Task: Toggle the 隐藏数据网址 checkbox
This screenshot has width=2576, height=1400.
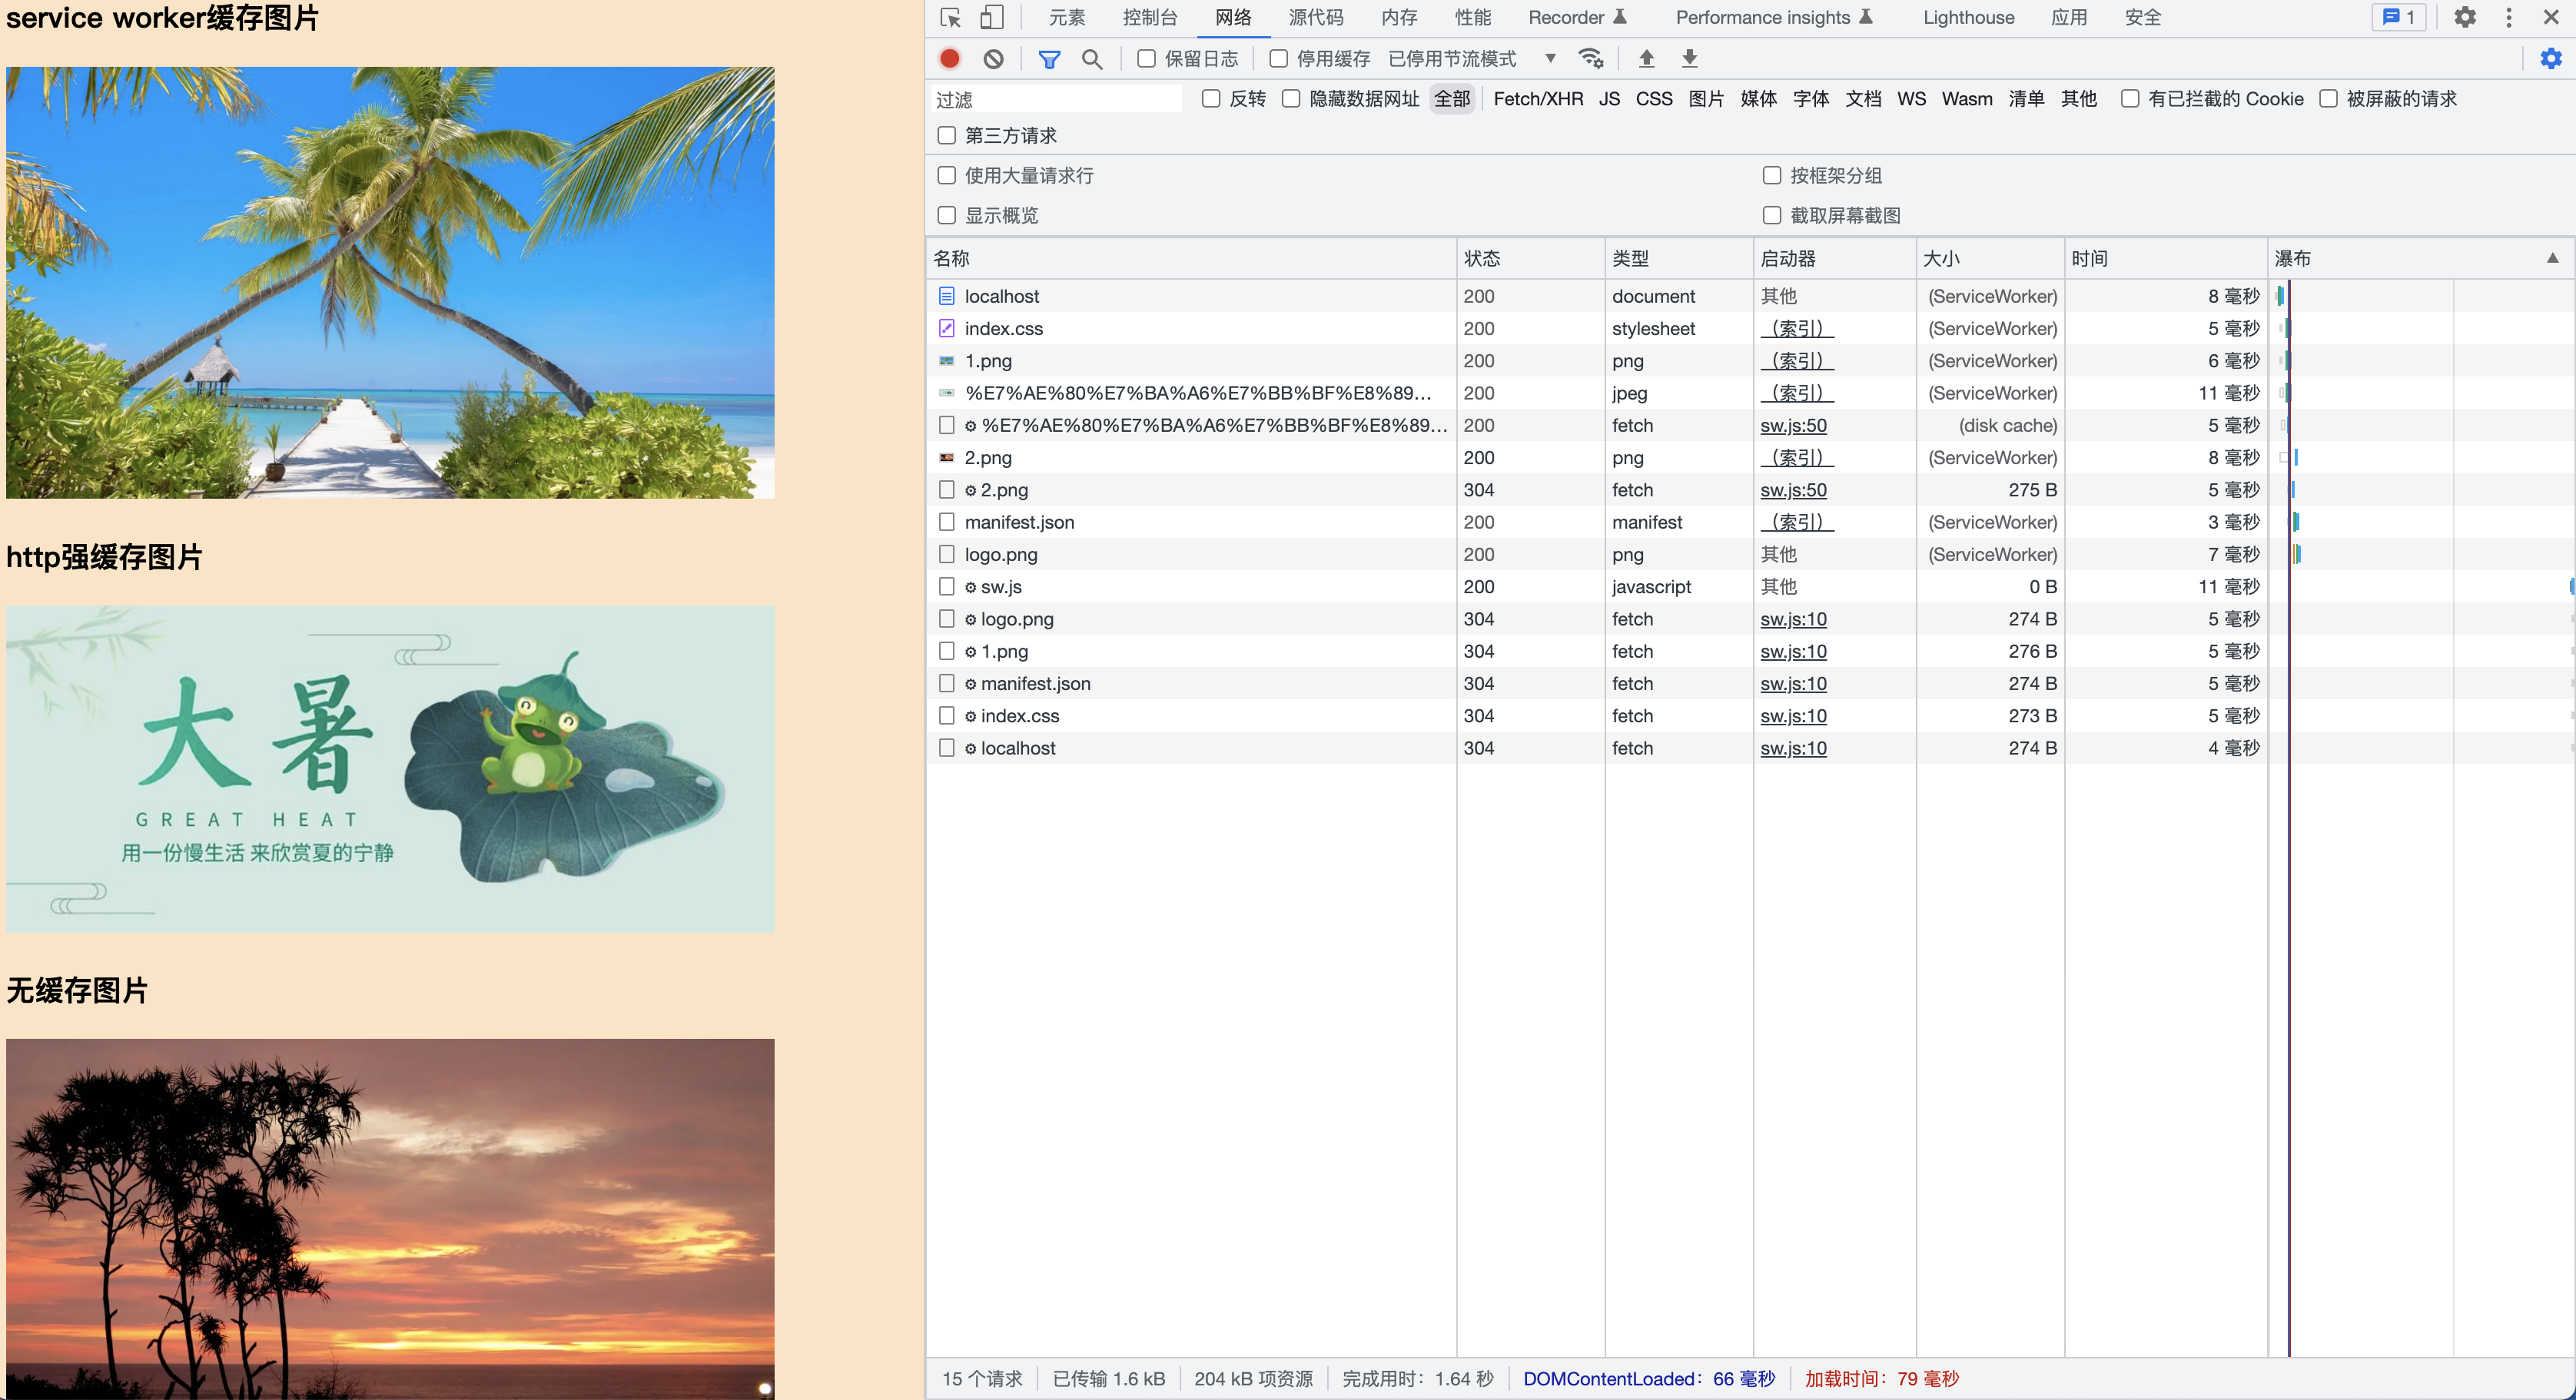Action: point(1290,99)
